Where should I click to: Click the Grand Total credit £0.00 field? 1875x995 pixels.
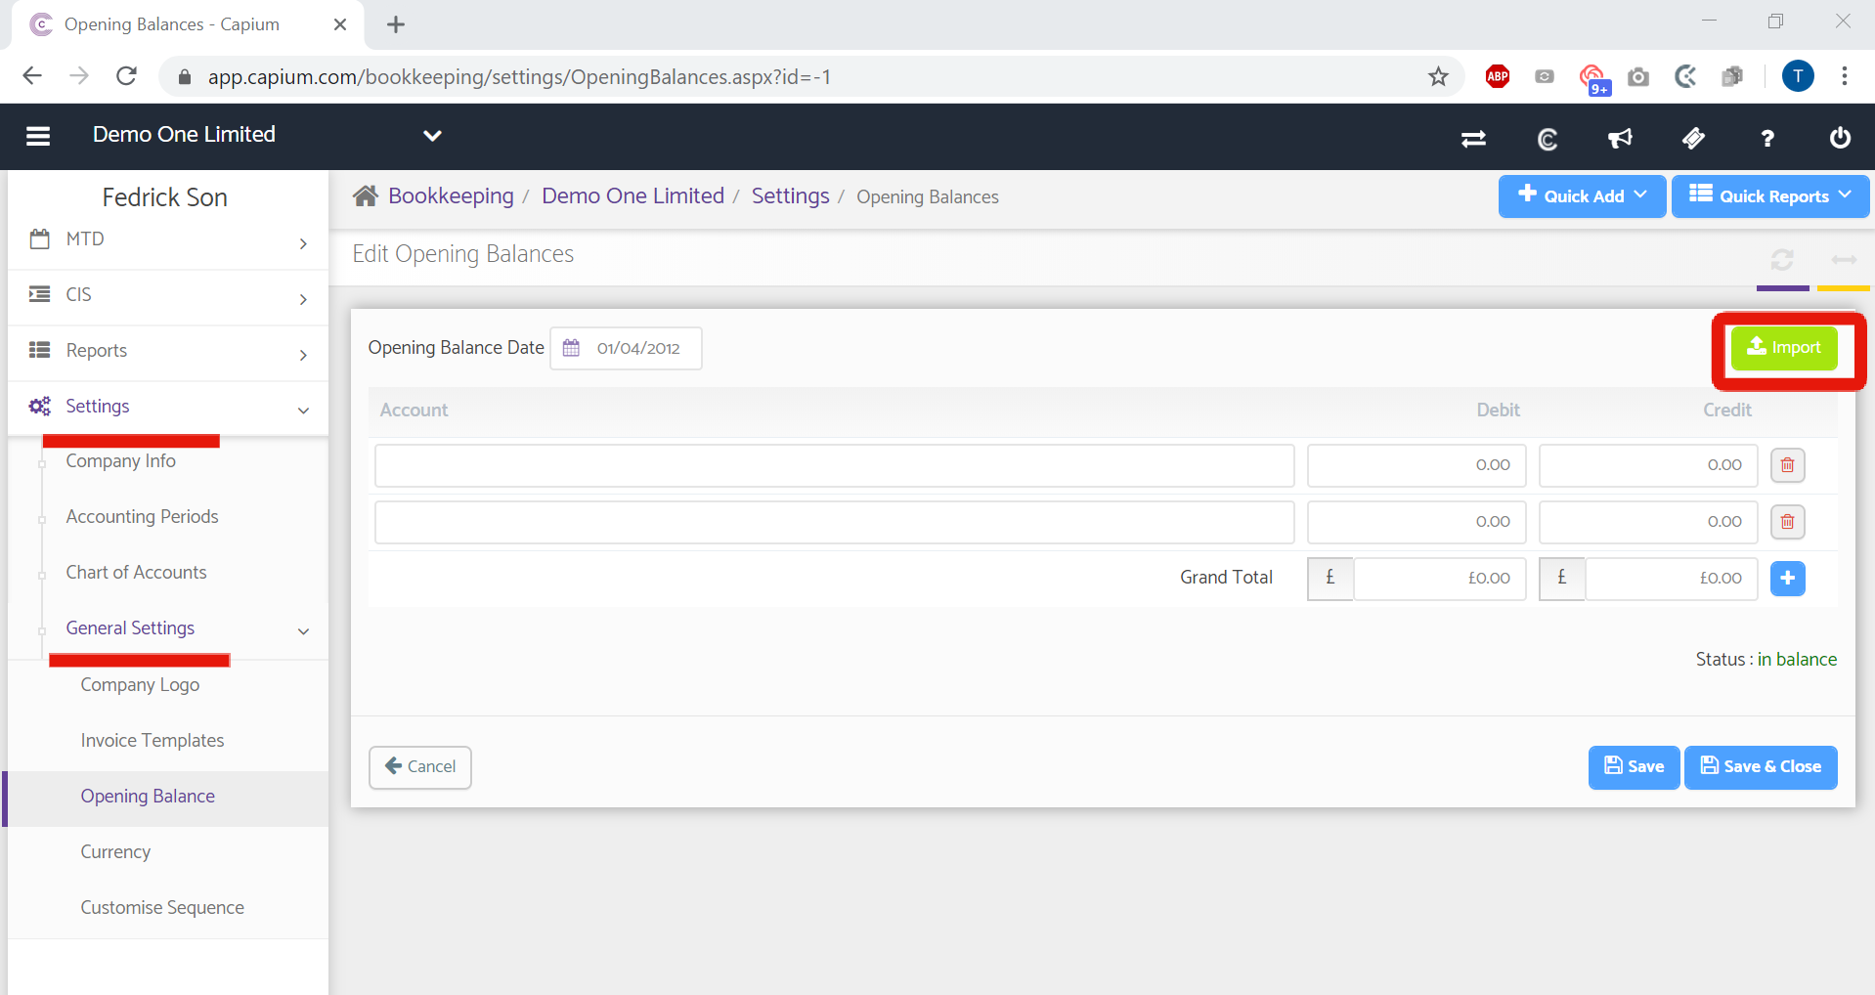(1671, 579)
